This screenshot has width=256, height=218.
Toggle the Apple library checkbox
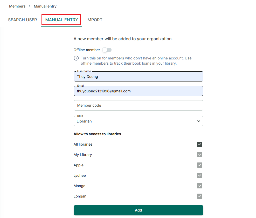click(x=199, y=165)
